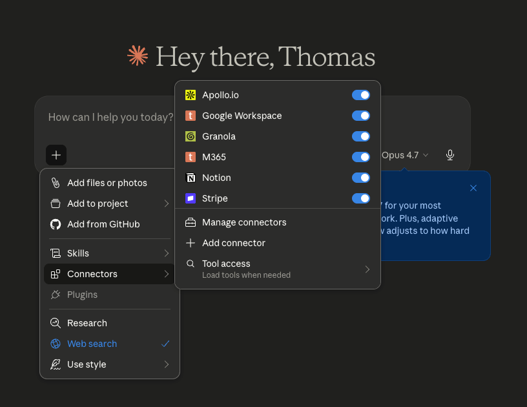Select the Research menu item

(x=110, y=323)
